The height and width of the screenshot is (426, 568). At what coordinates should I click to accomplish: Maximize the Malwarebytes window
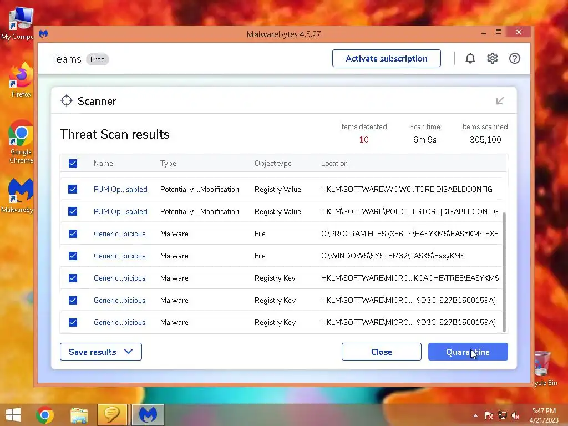[x=499, y=32]
